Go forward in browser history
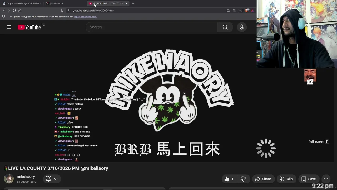This screenshot has width=337, height=190. pyautogui.click(x=9, y=11)
